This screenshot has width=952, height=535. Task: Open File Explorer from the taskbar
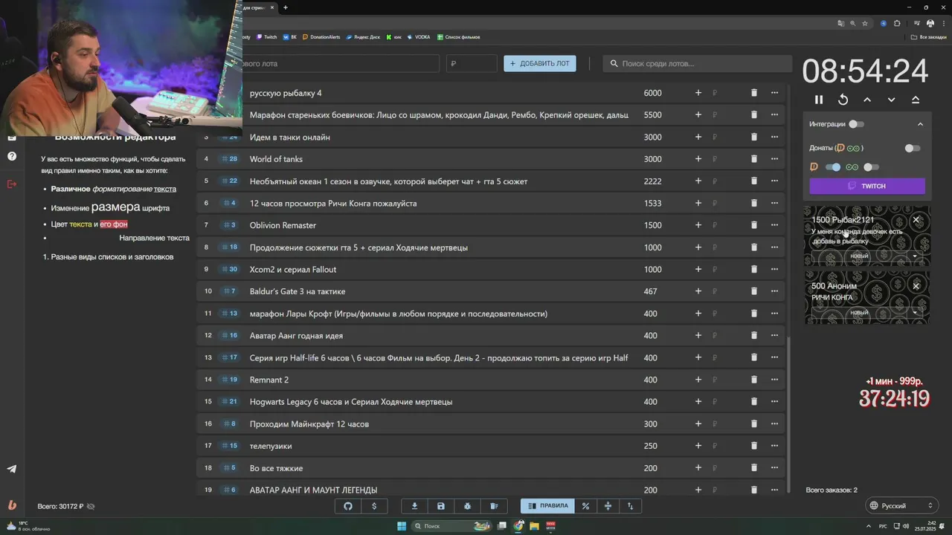534,526
